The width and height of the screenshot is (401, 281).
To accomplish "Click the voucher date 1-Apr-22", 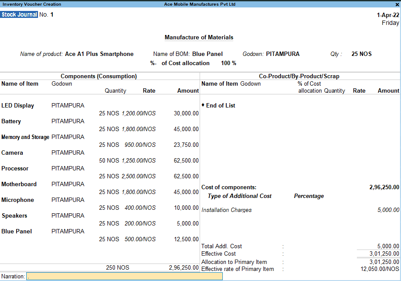I will [x=387, y=15].
